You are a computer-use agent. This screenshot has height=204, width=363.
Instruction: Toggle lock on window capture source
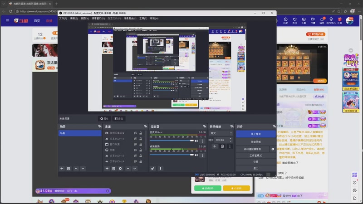point(141,144)
